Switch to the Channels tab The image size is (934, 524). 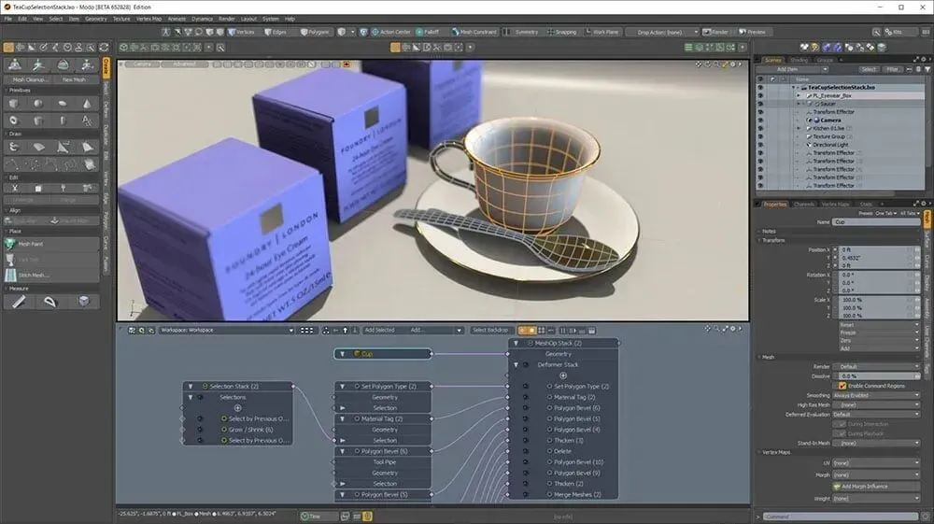[x=804, y=204]
